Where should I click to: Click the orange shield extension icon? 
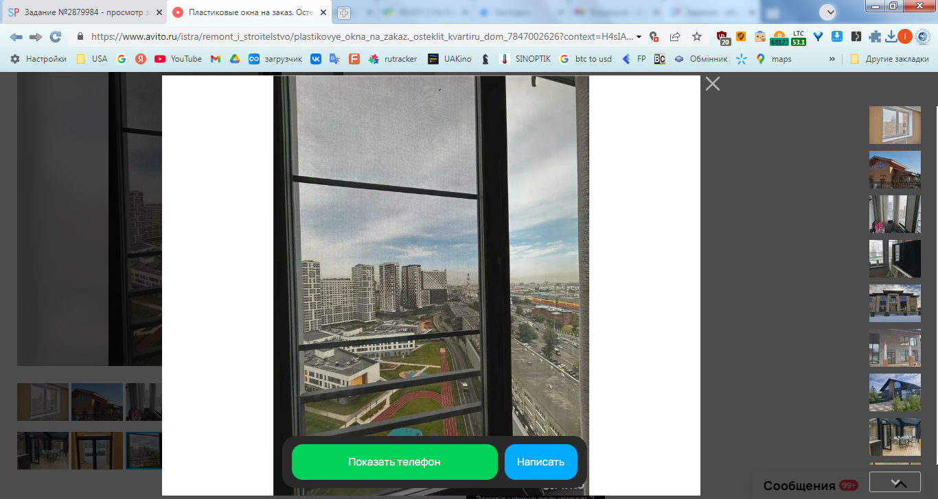tap(742, 36)
